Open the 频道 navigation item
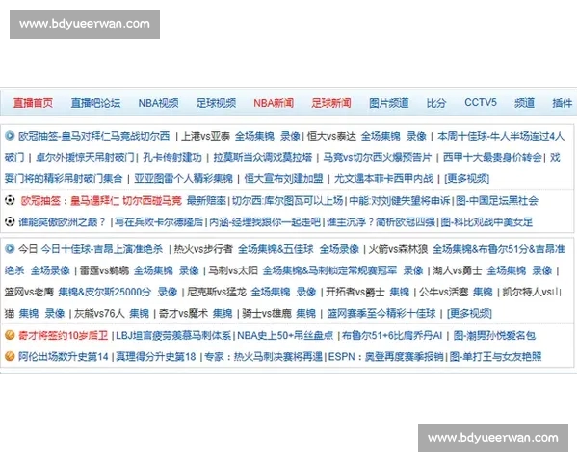Screen dimensions: 578x462 click(x=524, y=103)
